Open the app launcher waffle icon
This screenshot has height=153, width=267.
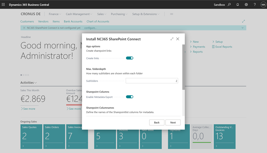(x=3, y=5)
